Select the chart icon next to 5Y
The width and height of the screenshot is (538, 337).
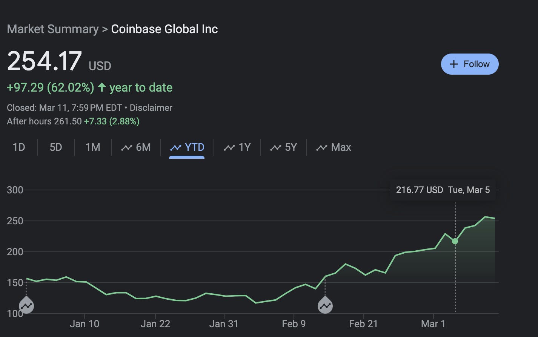coord(275,147)
